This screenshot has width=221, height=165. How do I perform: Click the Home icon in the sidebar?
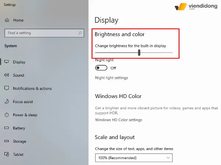click(7, 21)
